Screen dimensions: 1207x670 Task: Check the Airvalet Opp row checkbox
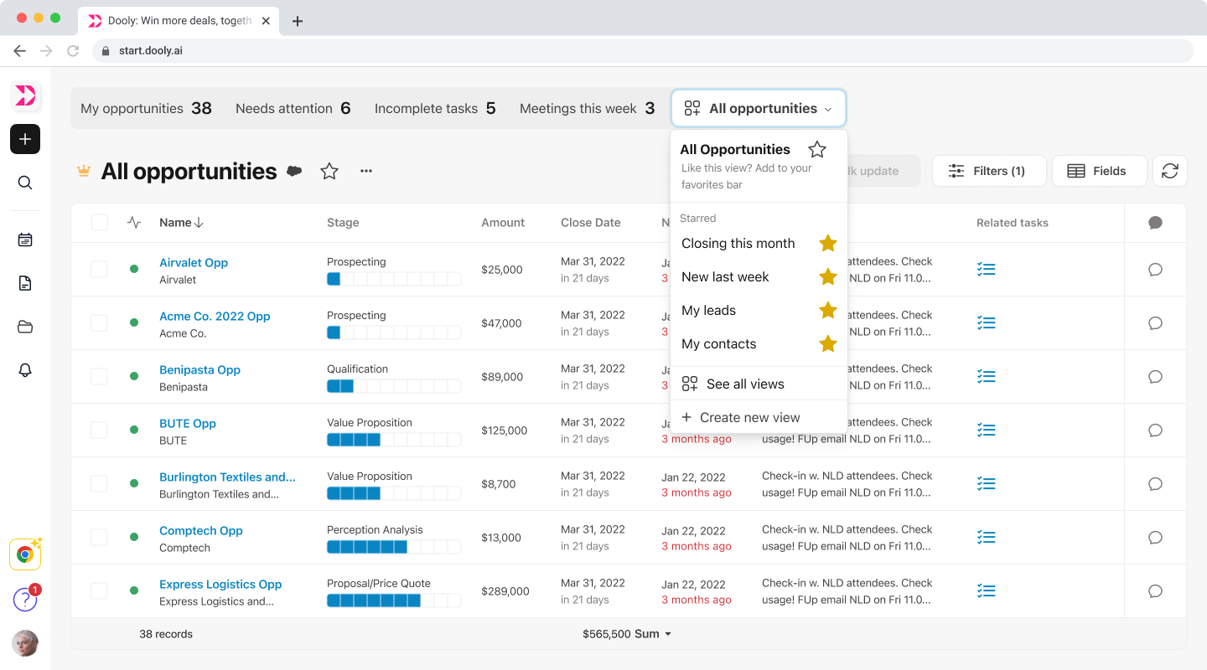click(x=99, y=270)
